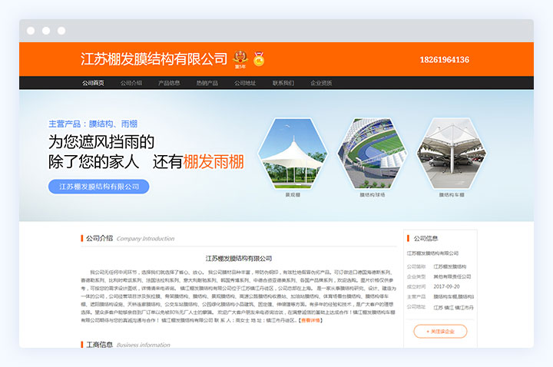The height and width of the screenshot is (367, 553).
Task: Open the 查看详情 link in the introduction
Action: [310, 320]
